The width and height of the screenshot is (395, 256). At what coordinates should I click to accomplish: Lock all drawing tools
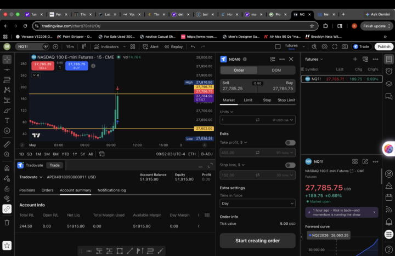point(7,189)
